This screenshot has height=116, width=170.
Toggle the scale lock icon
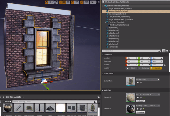click(x=165, y=65)
